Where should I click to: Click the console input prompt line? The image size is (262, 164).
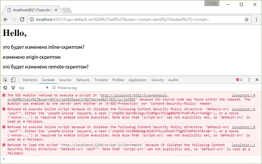(131, 159)
